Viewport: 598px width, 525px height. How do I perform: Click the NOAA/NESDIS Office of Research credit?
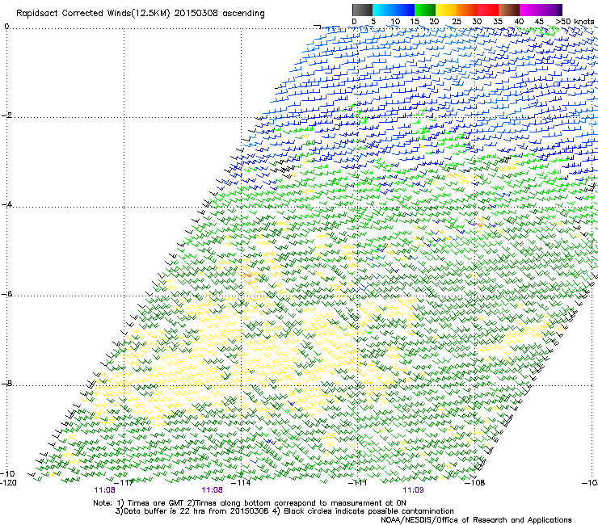(x=476, y=520)
